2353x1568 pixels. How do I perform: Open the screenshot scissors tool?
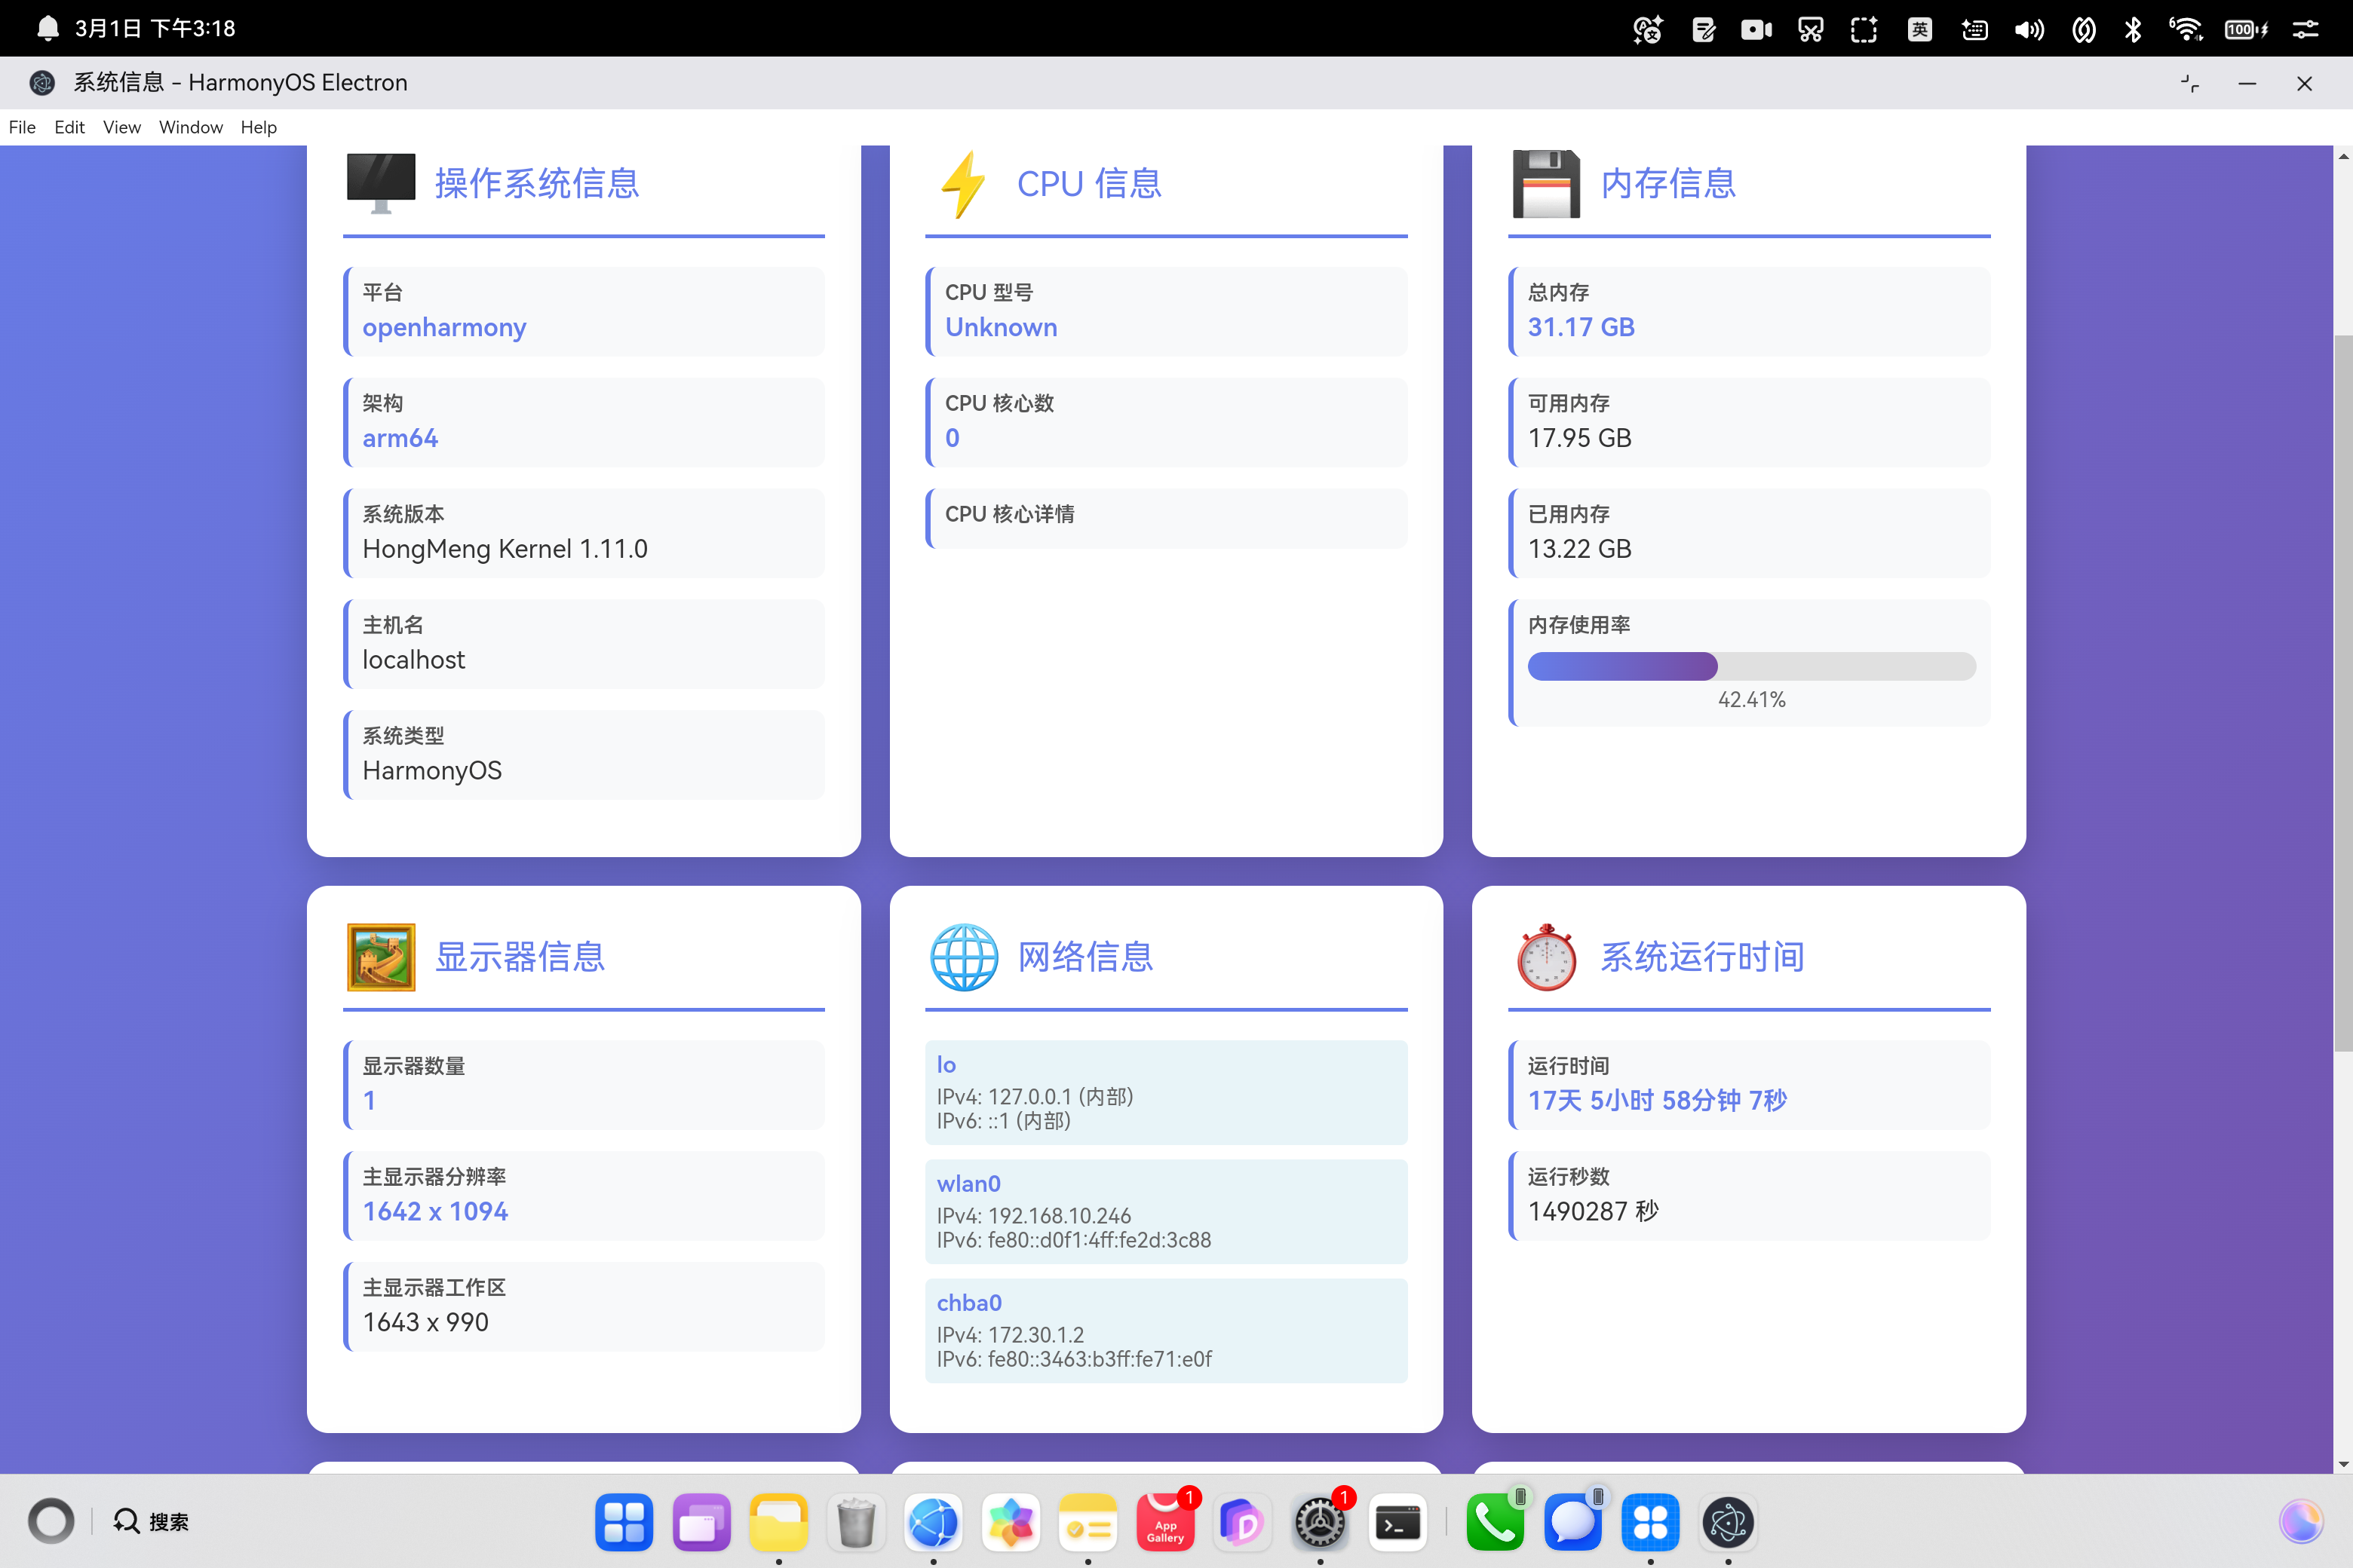(x=1810, y=29)
